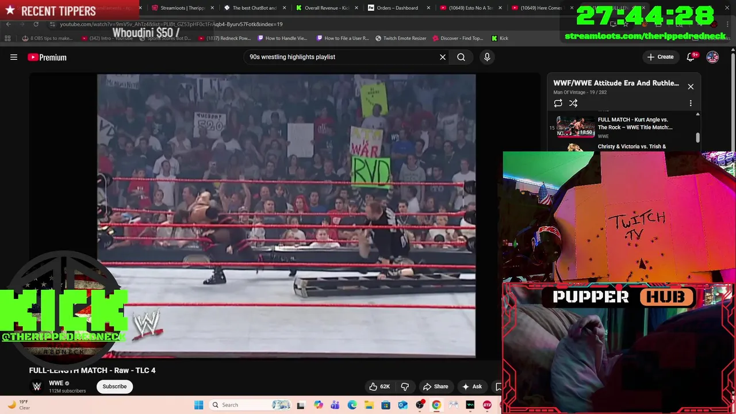This screenshot has height=414, width=736.
Task: Open Twitch Emote Resizer bookmark
Action: point(401,38)
